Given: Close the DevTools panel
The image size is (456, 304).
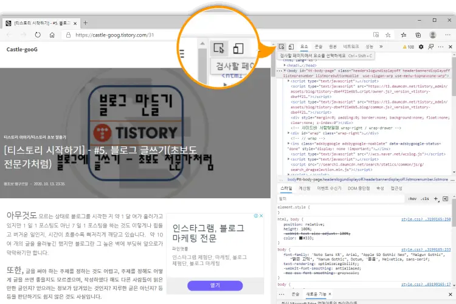Looking at the screenshot, I should pos(450,47).
